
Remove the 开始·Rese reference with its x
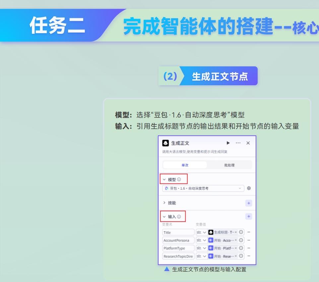[236, 256]
